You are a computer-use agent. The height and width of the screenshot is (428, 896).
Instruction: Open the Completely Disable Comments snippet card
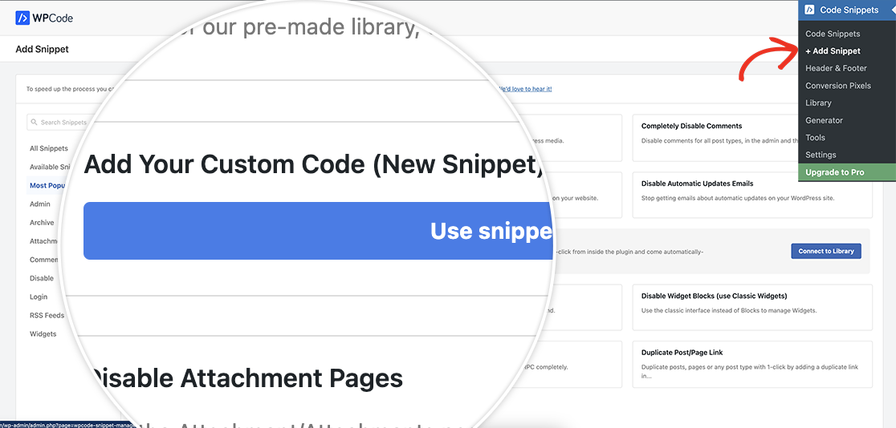pyautogui.click(x=751, y=137)
